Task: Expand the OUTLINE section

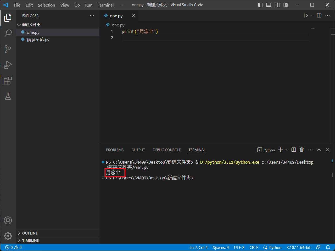Action: coord(30,233)
